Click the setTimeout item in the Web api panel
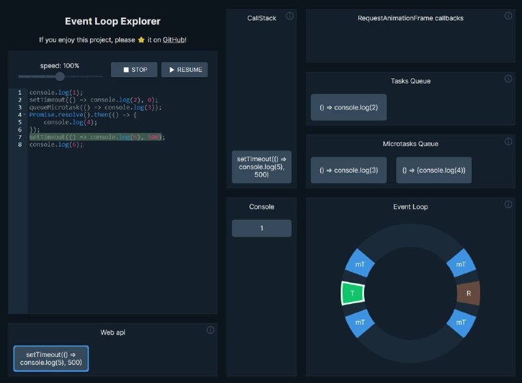 [x=50, y=358]
